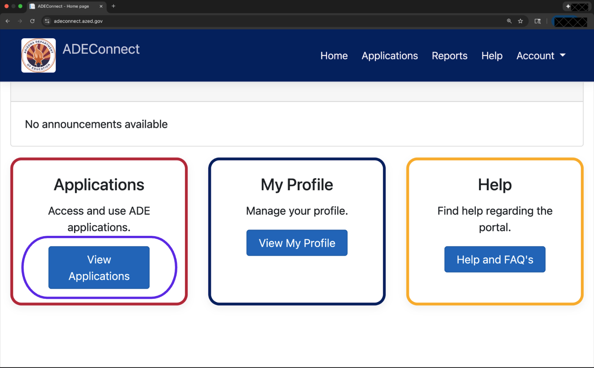594x368 pixels.
Task: Click the 'My Profile' card heading
Action: click(x=297, y=185)
